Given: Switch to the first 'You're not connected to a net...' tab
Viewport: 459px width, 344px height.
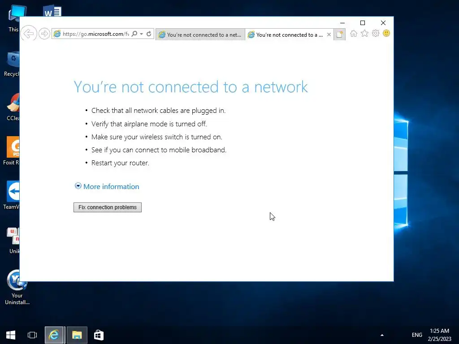Looking at the screenshot, I should [x=200, y=35].
